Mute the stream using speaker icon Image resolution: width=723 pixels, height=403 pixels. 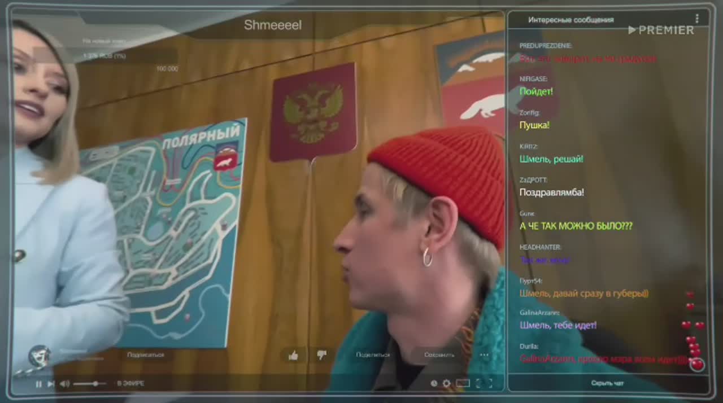coord(64,384)
